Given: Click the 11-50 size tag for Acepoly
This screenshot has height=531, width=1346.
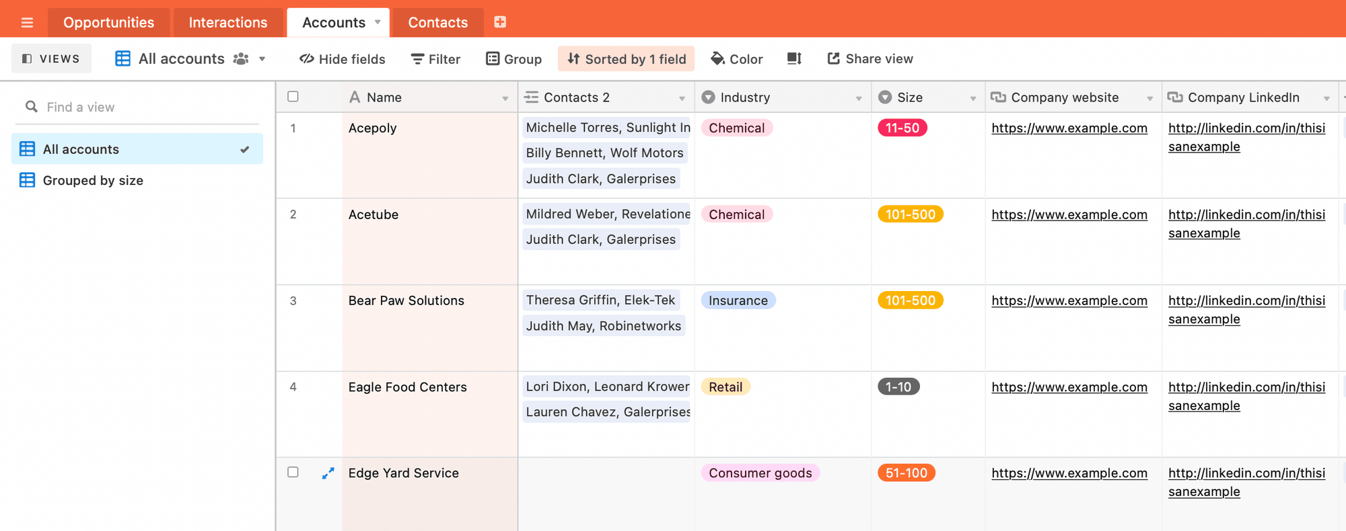Looking at the screenshot, I should click(902, 128).
